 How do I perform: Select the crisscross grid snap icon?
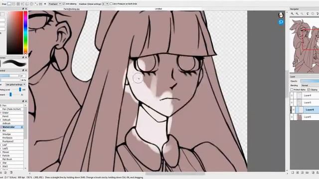[x=18, y=3]
